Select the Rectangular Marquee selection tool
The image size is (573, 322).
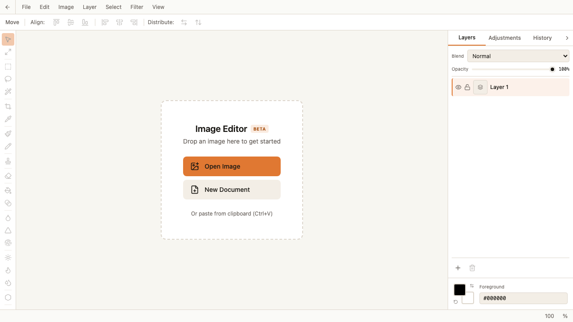pos(8,67)
